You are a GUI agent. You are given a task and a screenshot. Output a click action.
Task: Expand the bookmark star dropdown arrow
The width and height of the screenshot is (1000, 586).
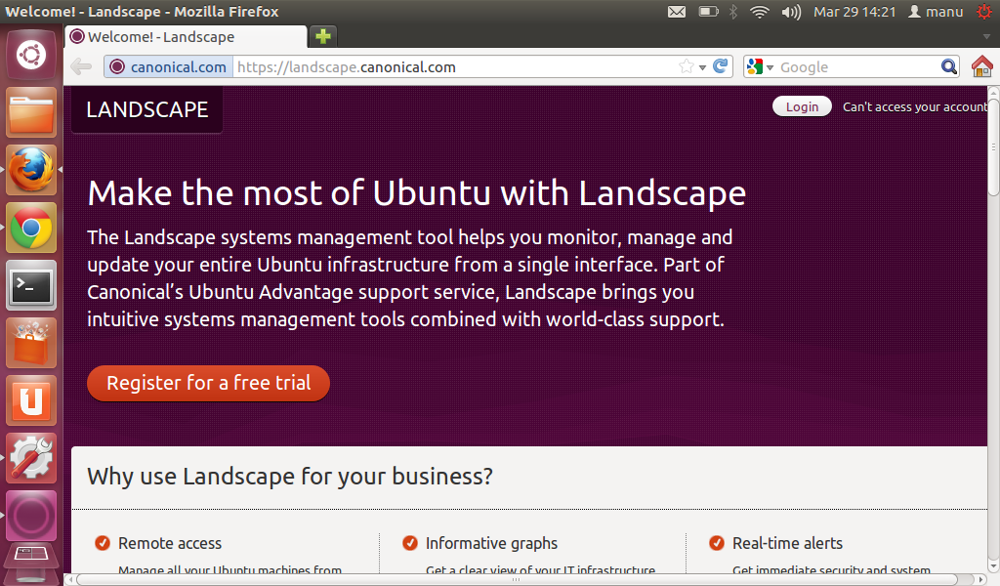[701, 66]
